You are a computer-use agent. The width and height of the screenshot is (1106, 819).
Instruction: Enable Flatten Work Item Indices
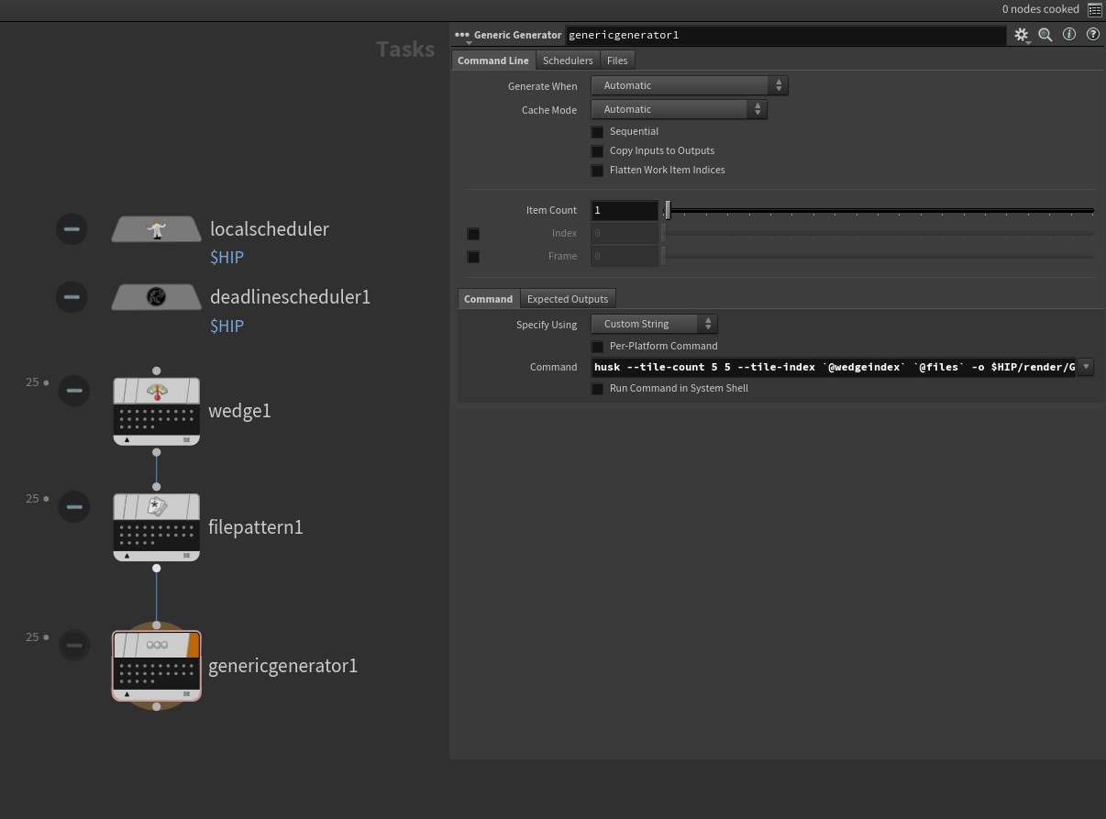597,171
